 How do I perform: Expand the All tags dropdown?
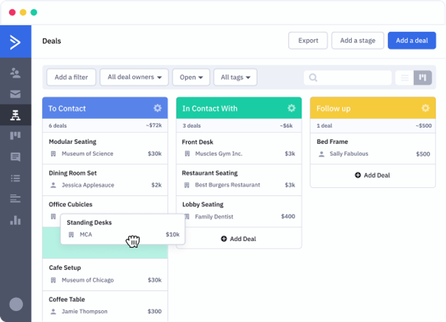click(x=235, y=77)
